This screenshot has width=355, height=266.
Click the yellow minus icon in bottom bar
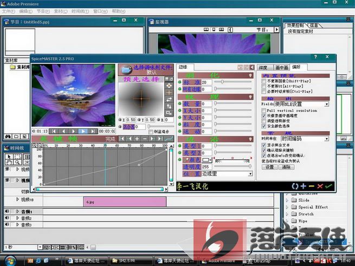click(312, 186)
